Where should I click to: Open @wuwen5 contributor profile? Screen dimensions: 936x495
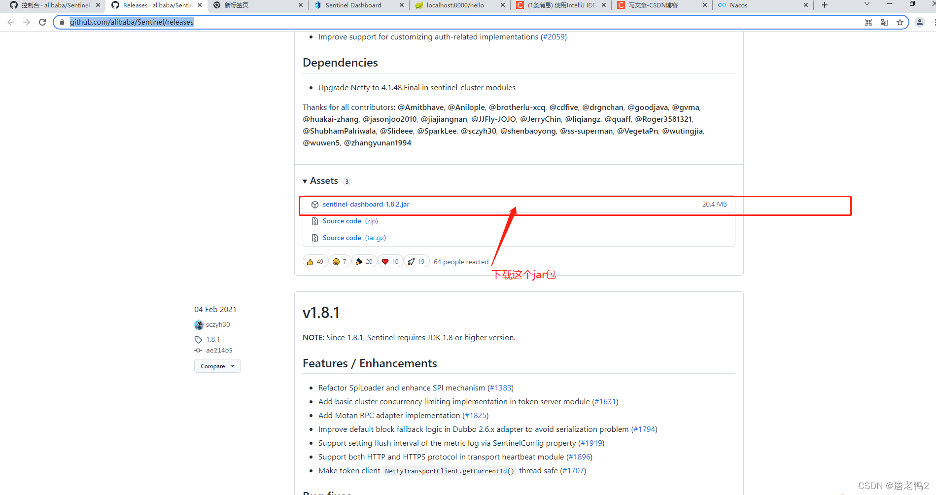pos(321,143)
